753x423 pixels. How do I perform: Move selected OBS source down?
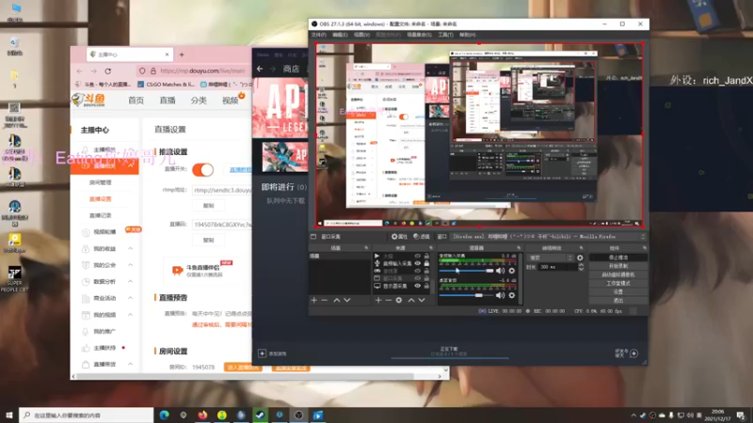click(422, 300)
